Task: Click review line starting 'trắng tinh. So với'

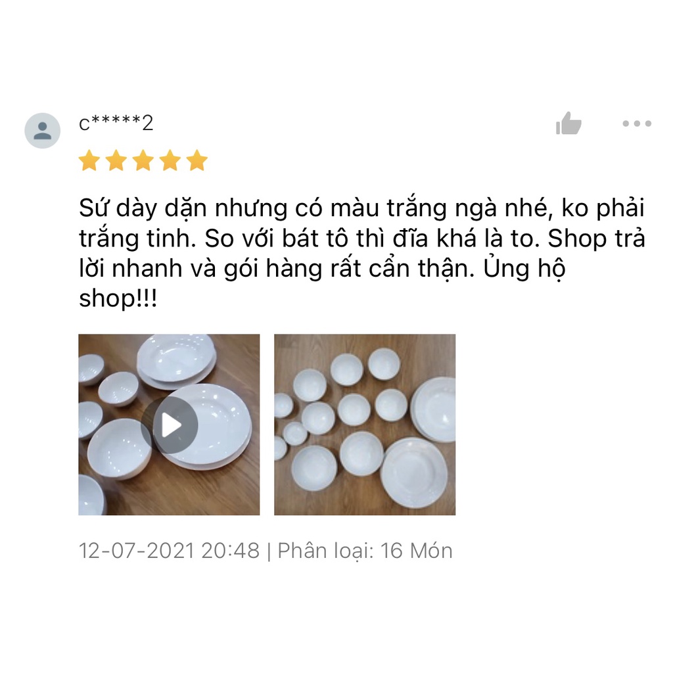Action: (x=362, y=238)
